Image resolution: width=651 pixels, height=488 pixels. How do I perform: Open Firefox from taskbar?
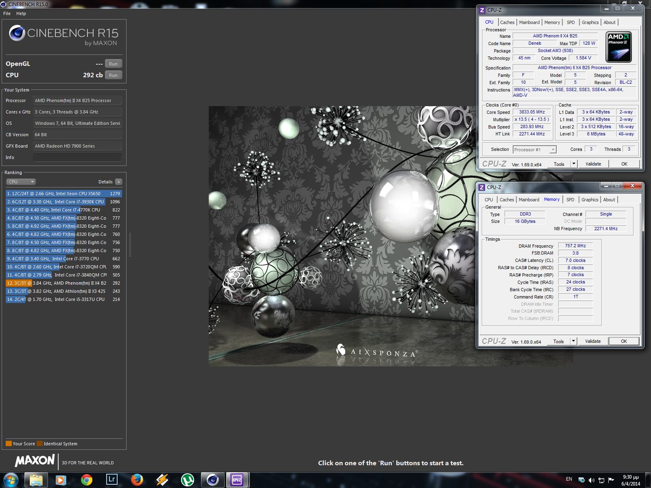137,480
